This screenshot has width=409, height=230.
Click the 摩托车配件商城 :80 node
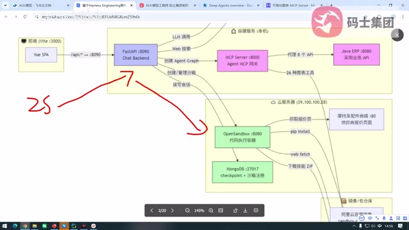coord(357,119)
